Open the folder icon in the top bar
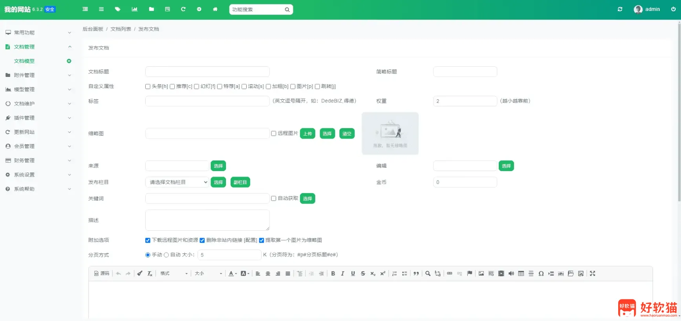This screenshot has height=321, width=681. point(152,9)
